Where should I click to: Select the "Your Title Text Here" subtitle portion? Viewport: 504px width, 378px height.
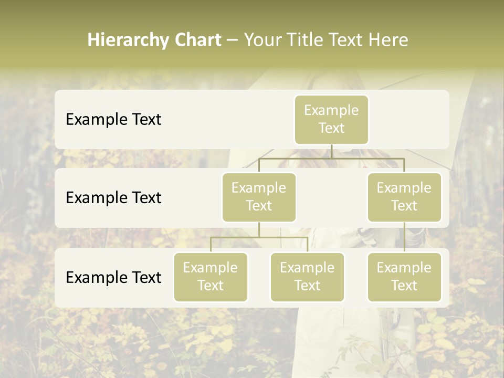pyautogui.click(x=325, y=40)
